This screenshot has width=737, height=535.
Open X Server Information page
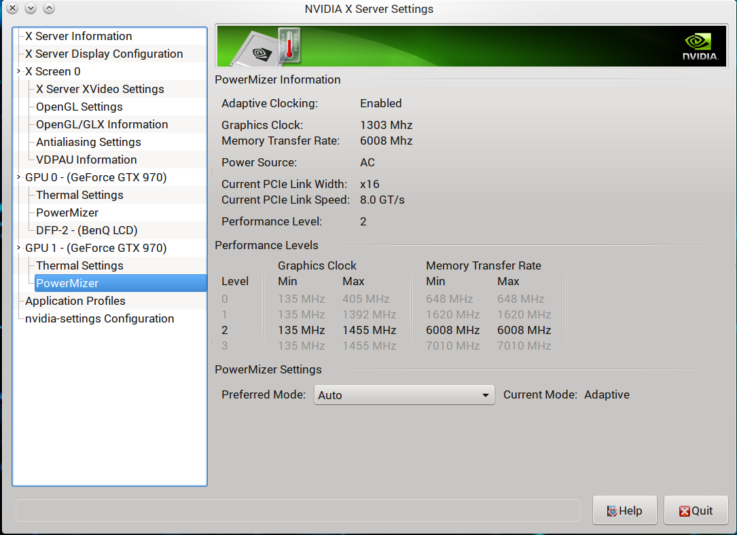pyautogui.click(x=79, y=36)
